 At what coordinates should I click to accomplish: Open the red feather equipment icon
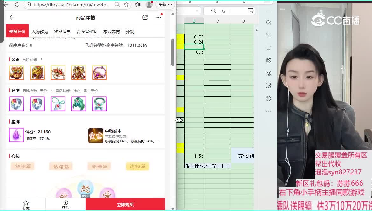(58, 72)
